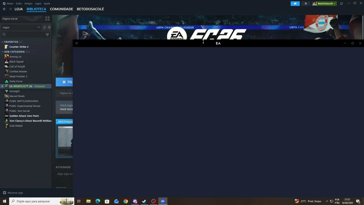Open the COMUNIDADE tab
The height and width of the screenshot is (205, 364).
61,9
